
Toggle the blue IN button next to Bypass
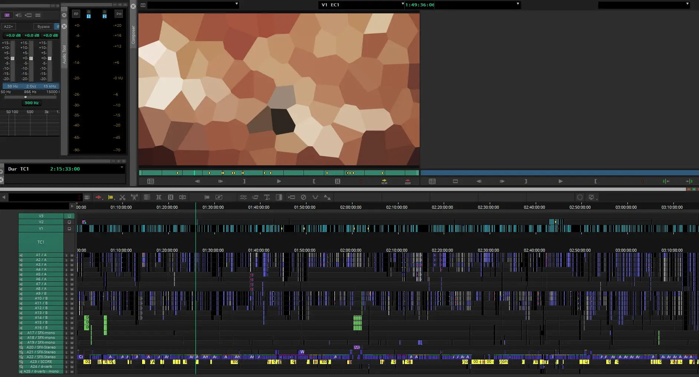[x=57, y=26]
